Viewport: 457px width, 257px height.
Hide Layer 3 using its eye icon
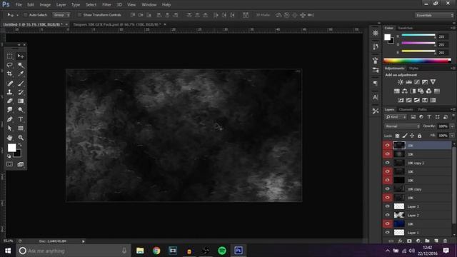coord(387,206)
